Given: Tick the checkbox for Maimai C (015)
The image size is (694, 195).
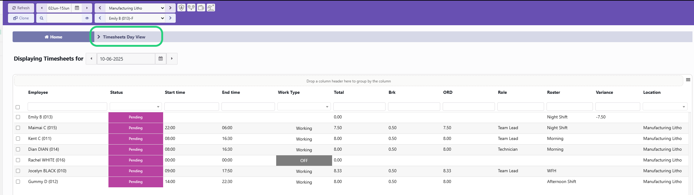Looking at the screenshot, I should pos(18,128).
